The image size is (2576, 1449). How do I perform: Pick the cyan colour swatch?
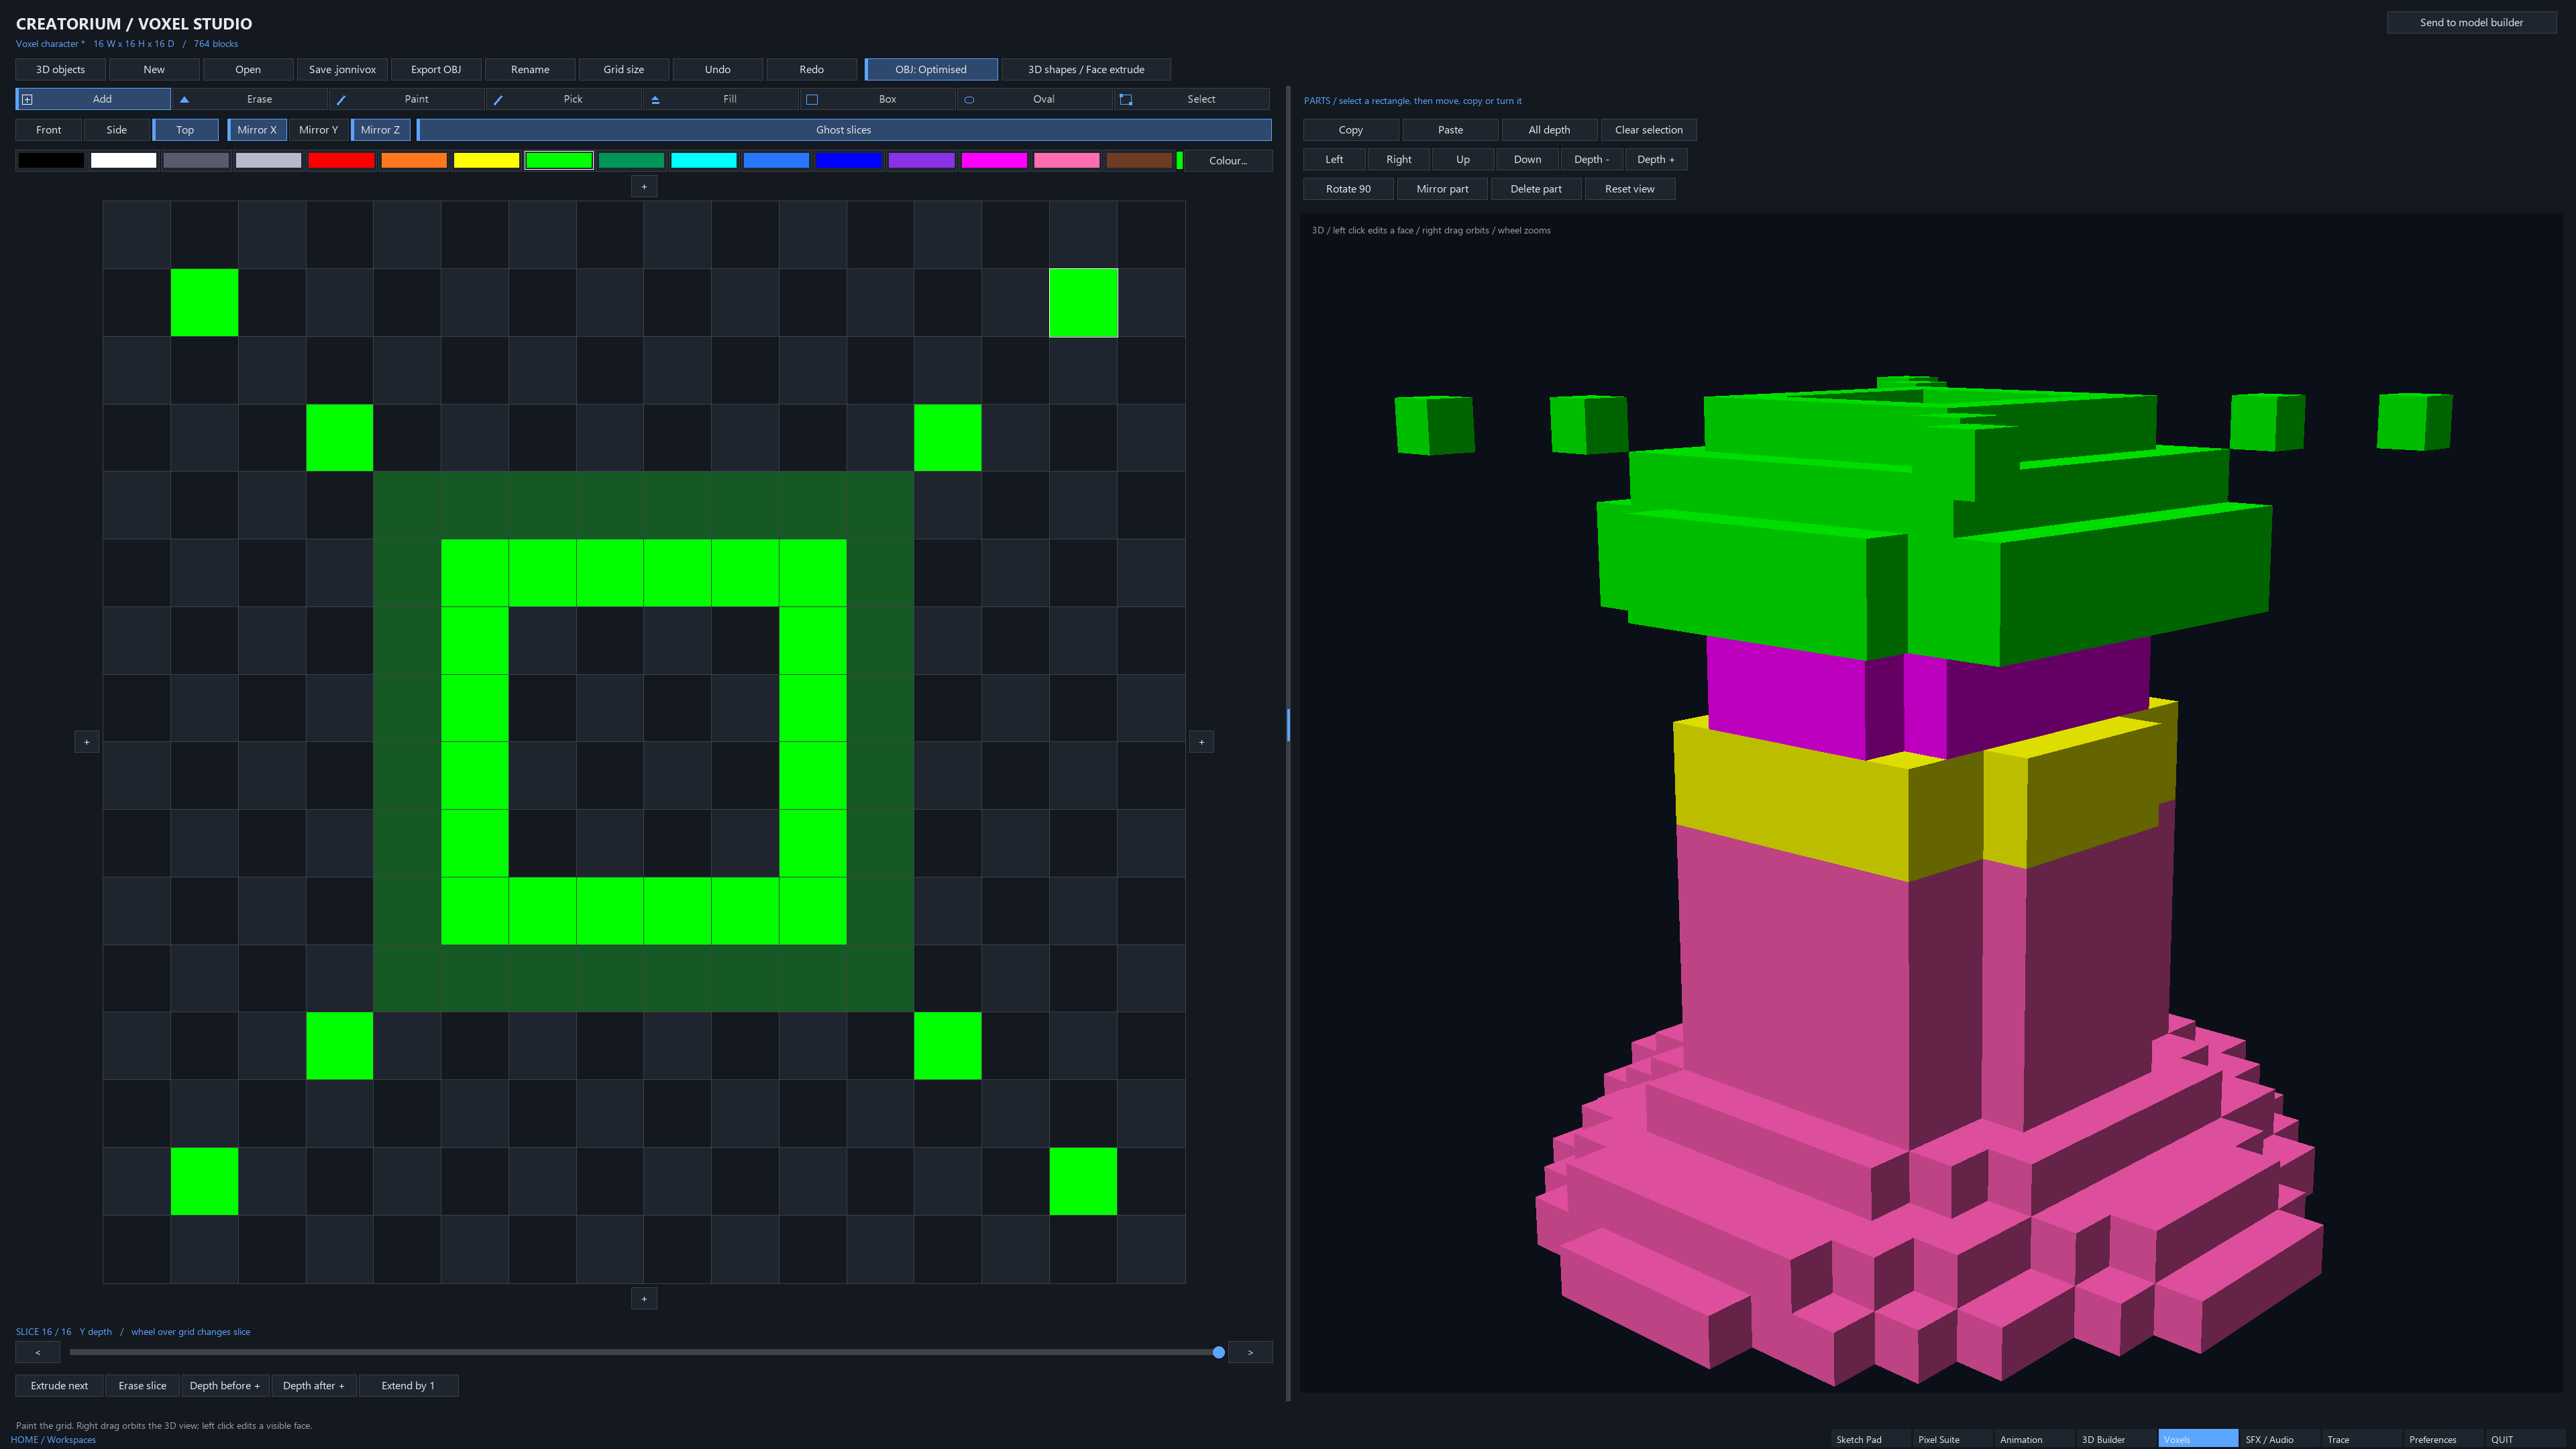[x=704, y=160]
